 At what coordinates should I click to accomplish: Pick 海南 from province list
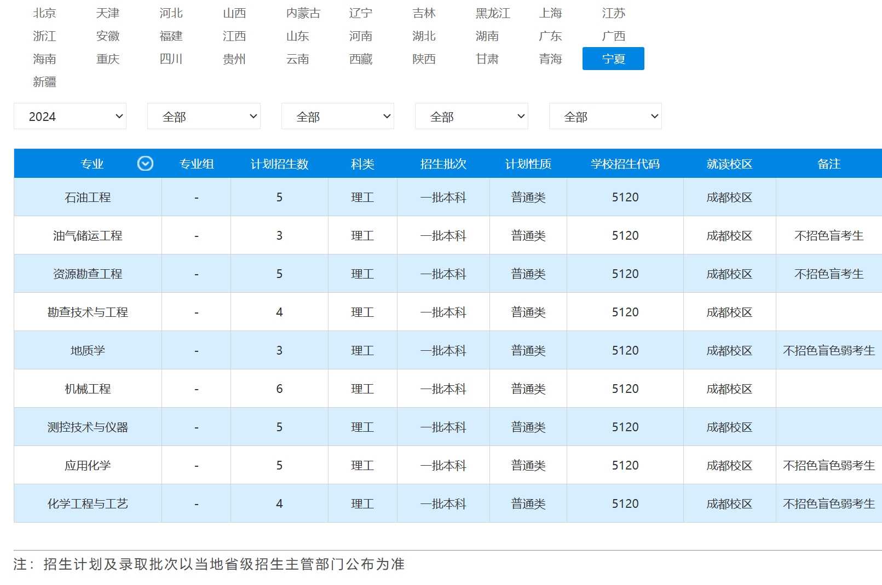(44, 59)
